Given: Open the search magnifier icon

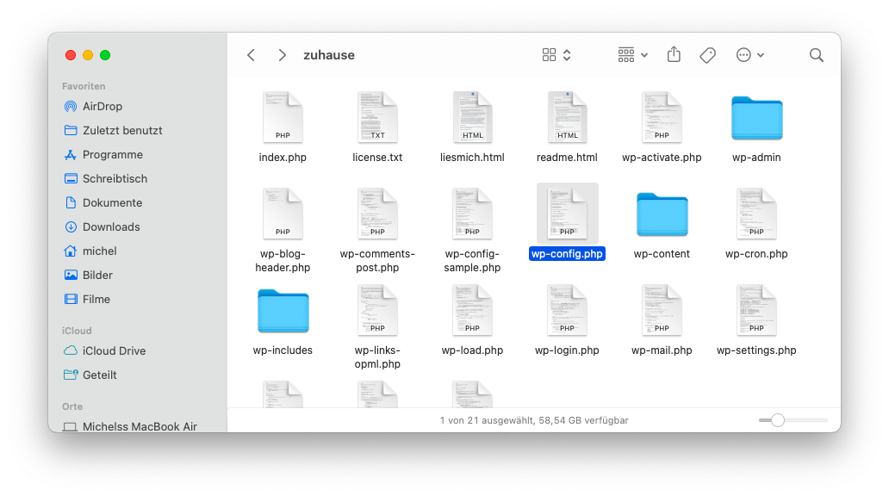Looking at the screenshot, I should pos(816,55).
